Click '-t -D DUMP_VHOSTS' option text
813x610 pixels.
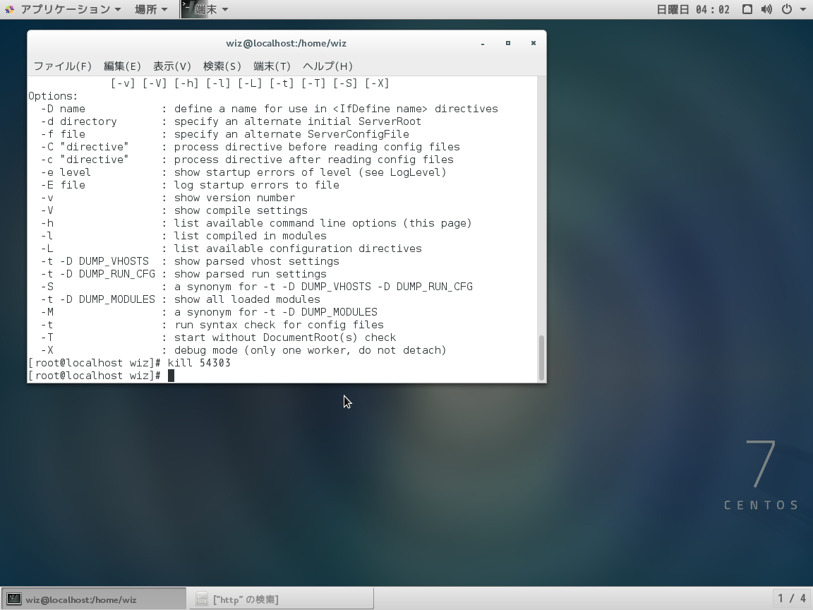pyautogui.click(x=95, y=261)
